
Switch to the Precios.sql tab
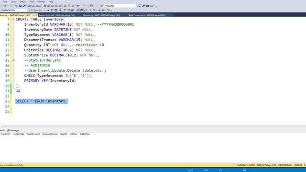coord(56,15)
